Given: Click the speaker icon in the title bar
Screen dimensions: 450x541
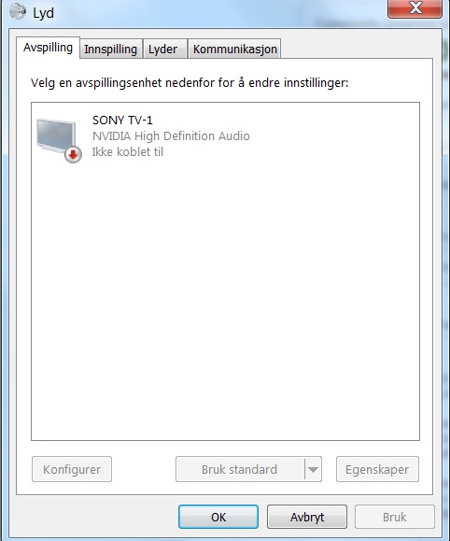Looking at the screenshot, I should 17,12.
